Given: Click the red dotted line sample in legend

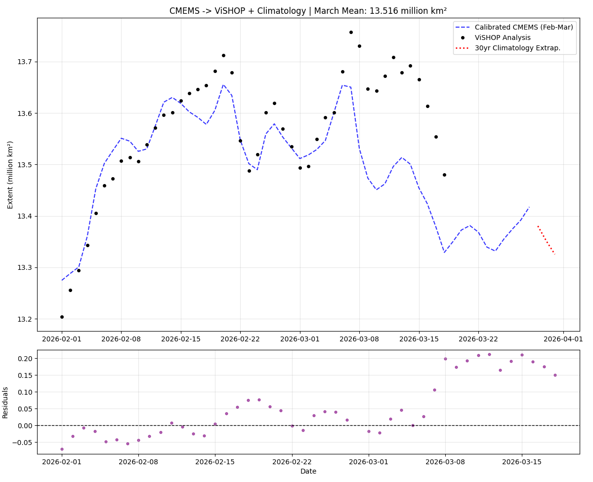Looking at the screenshot, I should (x=464, y=48).
